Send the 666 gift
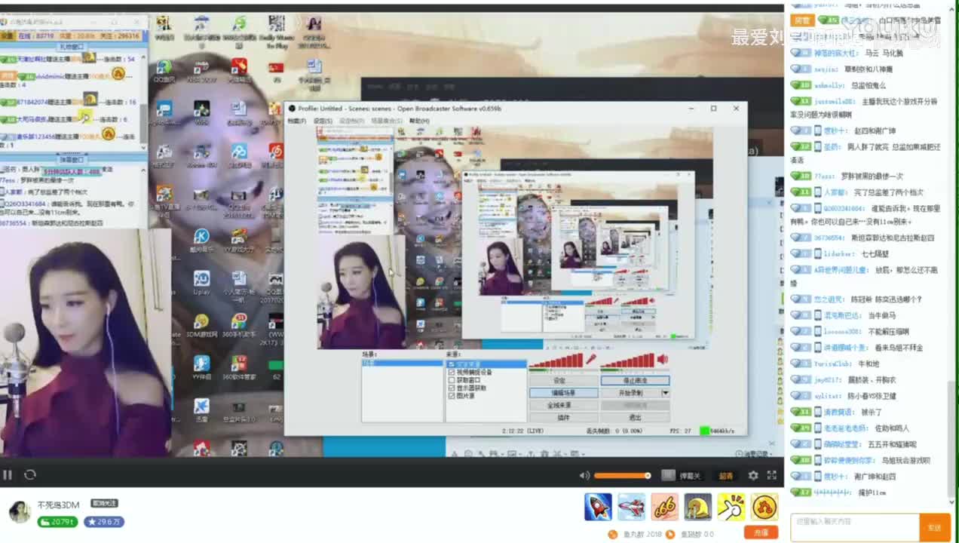The width and height of the screenshot is (959, 543). [664, 507]
